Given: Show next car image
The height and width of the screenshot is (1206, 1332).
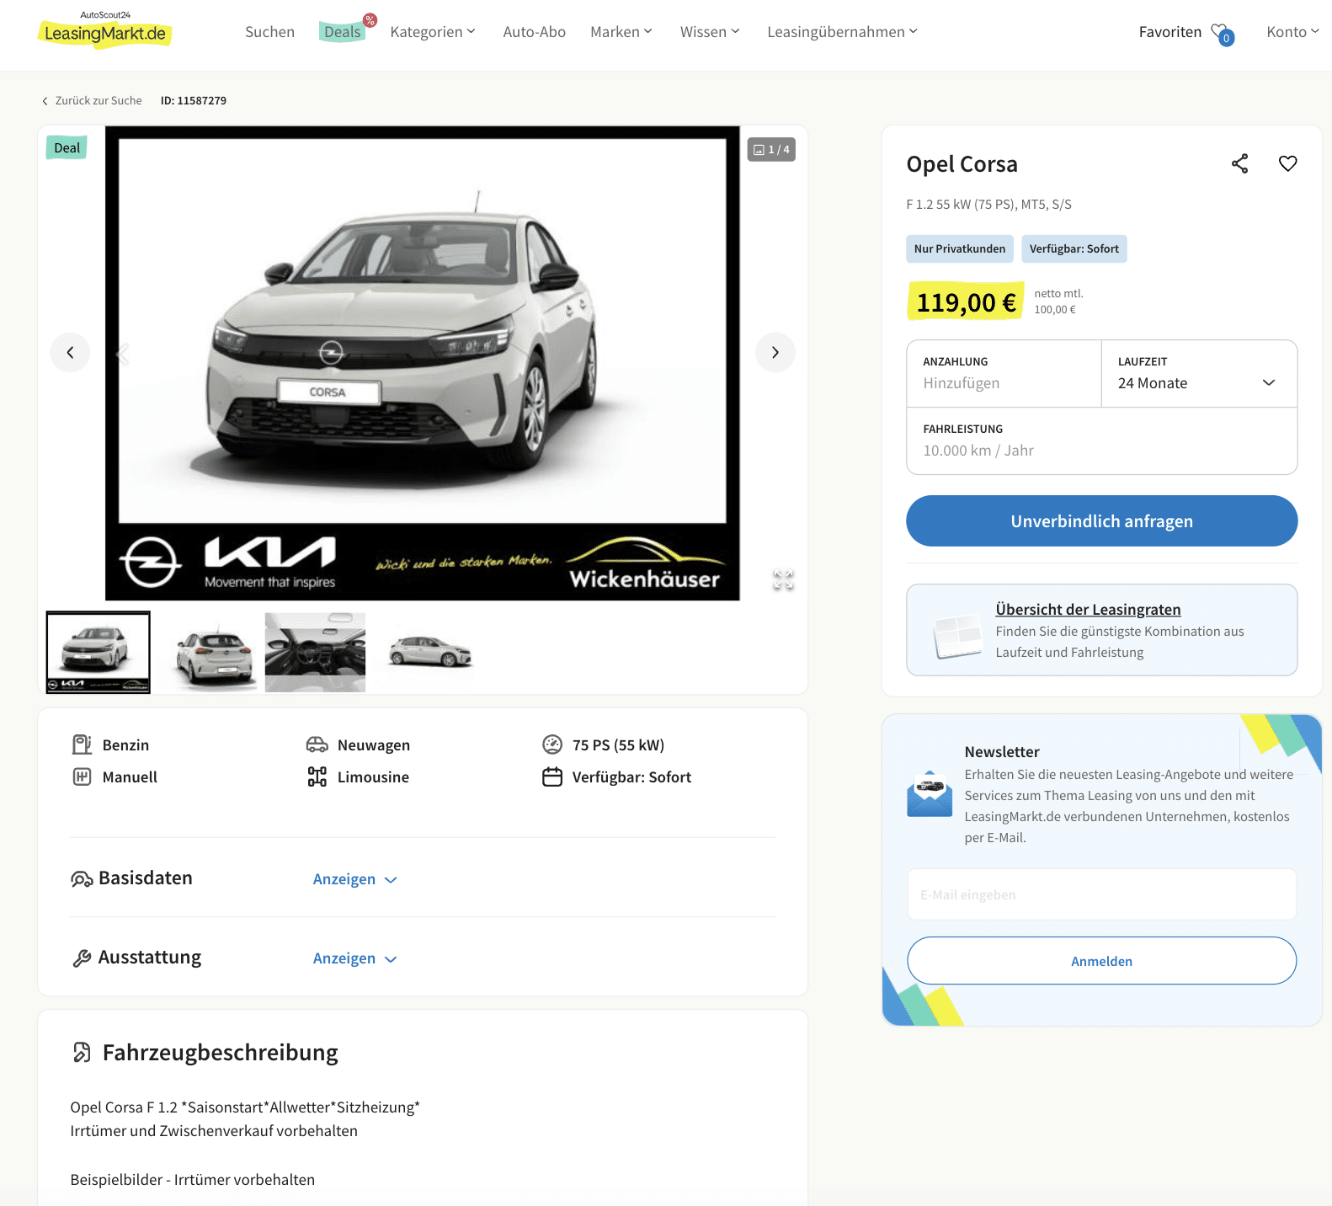Looking at the screenshot, I should click(x=775, y=352).
